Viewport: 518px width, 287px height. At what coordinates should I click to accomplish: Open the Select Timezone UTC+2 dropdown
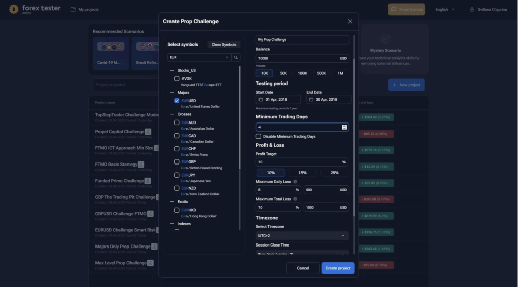(x=303, y=236)
